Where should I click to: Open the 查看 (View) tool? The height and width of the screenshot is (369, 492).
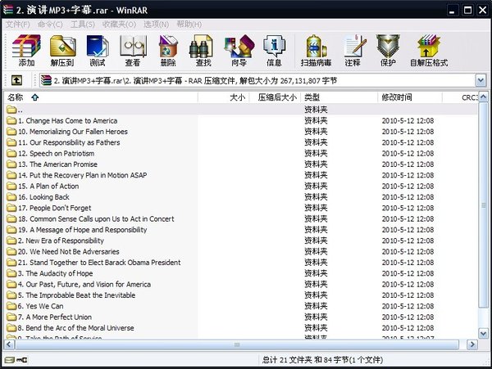[133, 51]
